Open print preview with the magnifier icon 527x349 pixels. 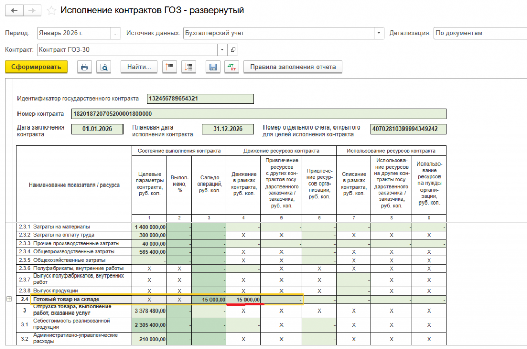[x=104, y=67]
